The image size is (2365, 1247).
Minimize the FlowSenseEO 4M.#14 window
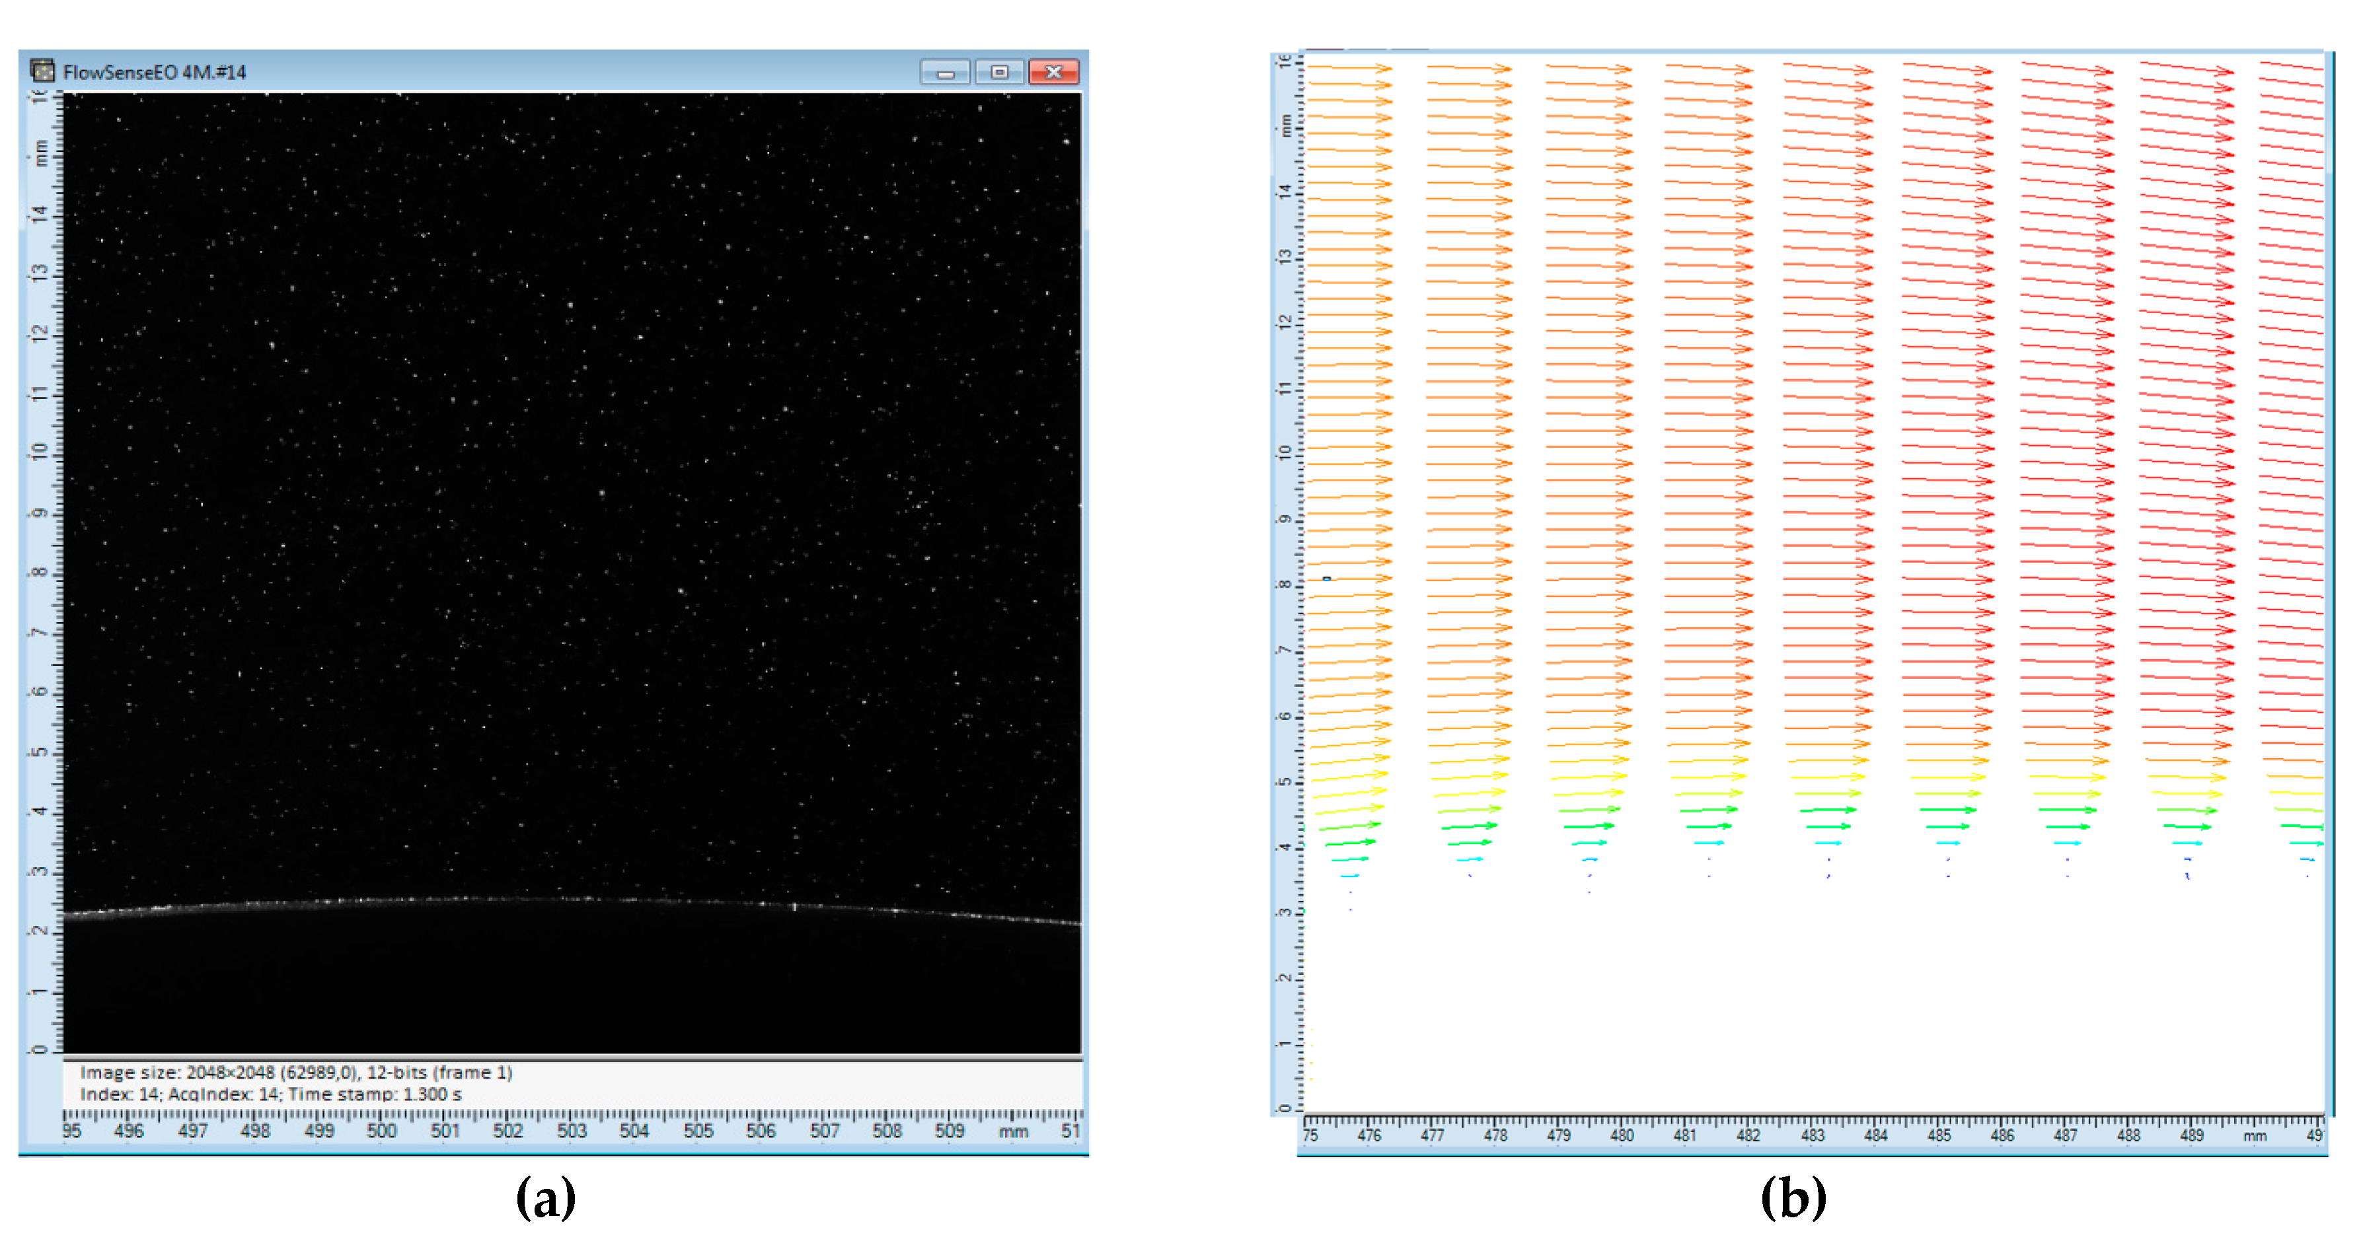[x=945, y=73]
